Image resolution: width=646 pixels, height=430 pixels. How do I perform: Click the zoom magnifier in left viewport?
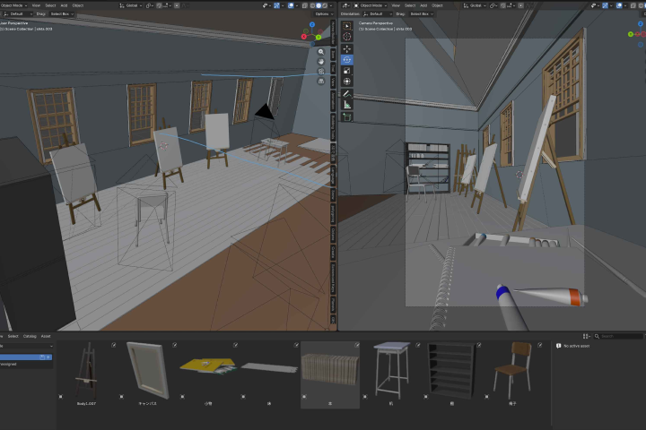321,52
